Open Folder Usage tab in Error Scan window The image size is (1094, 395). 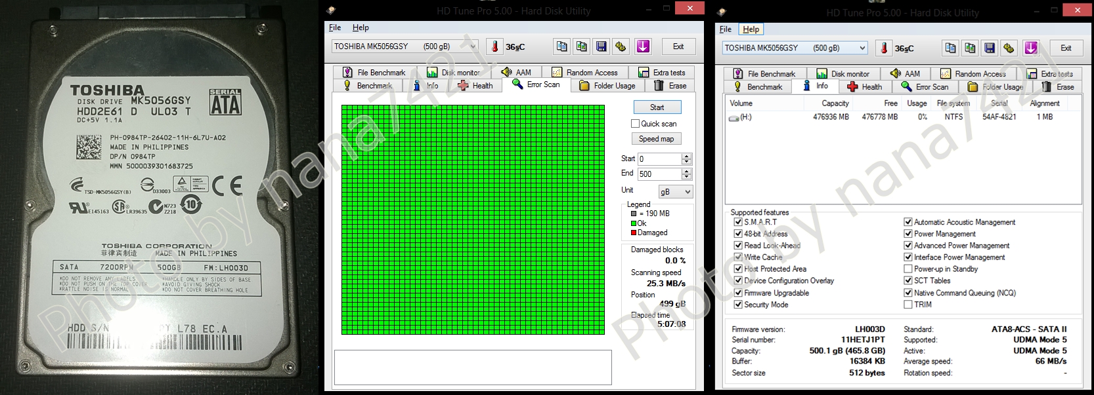607,86
